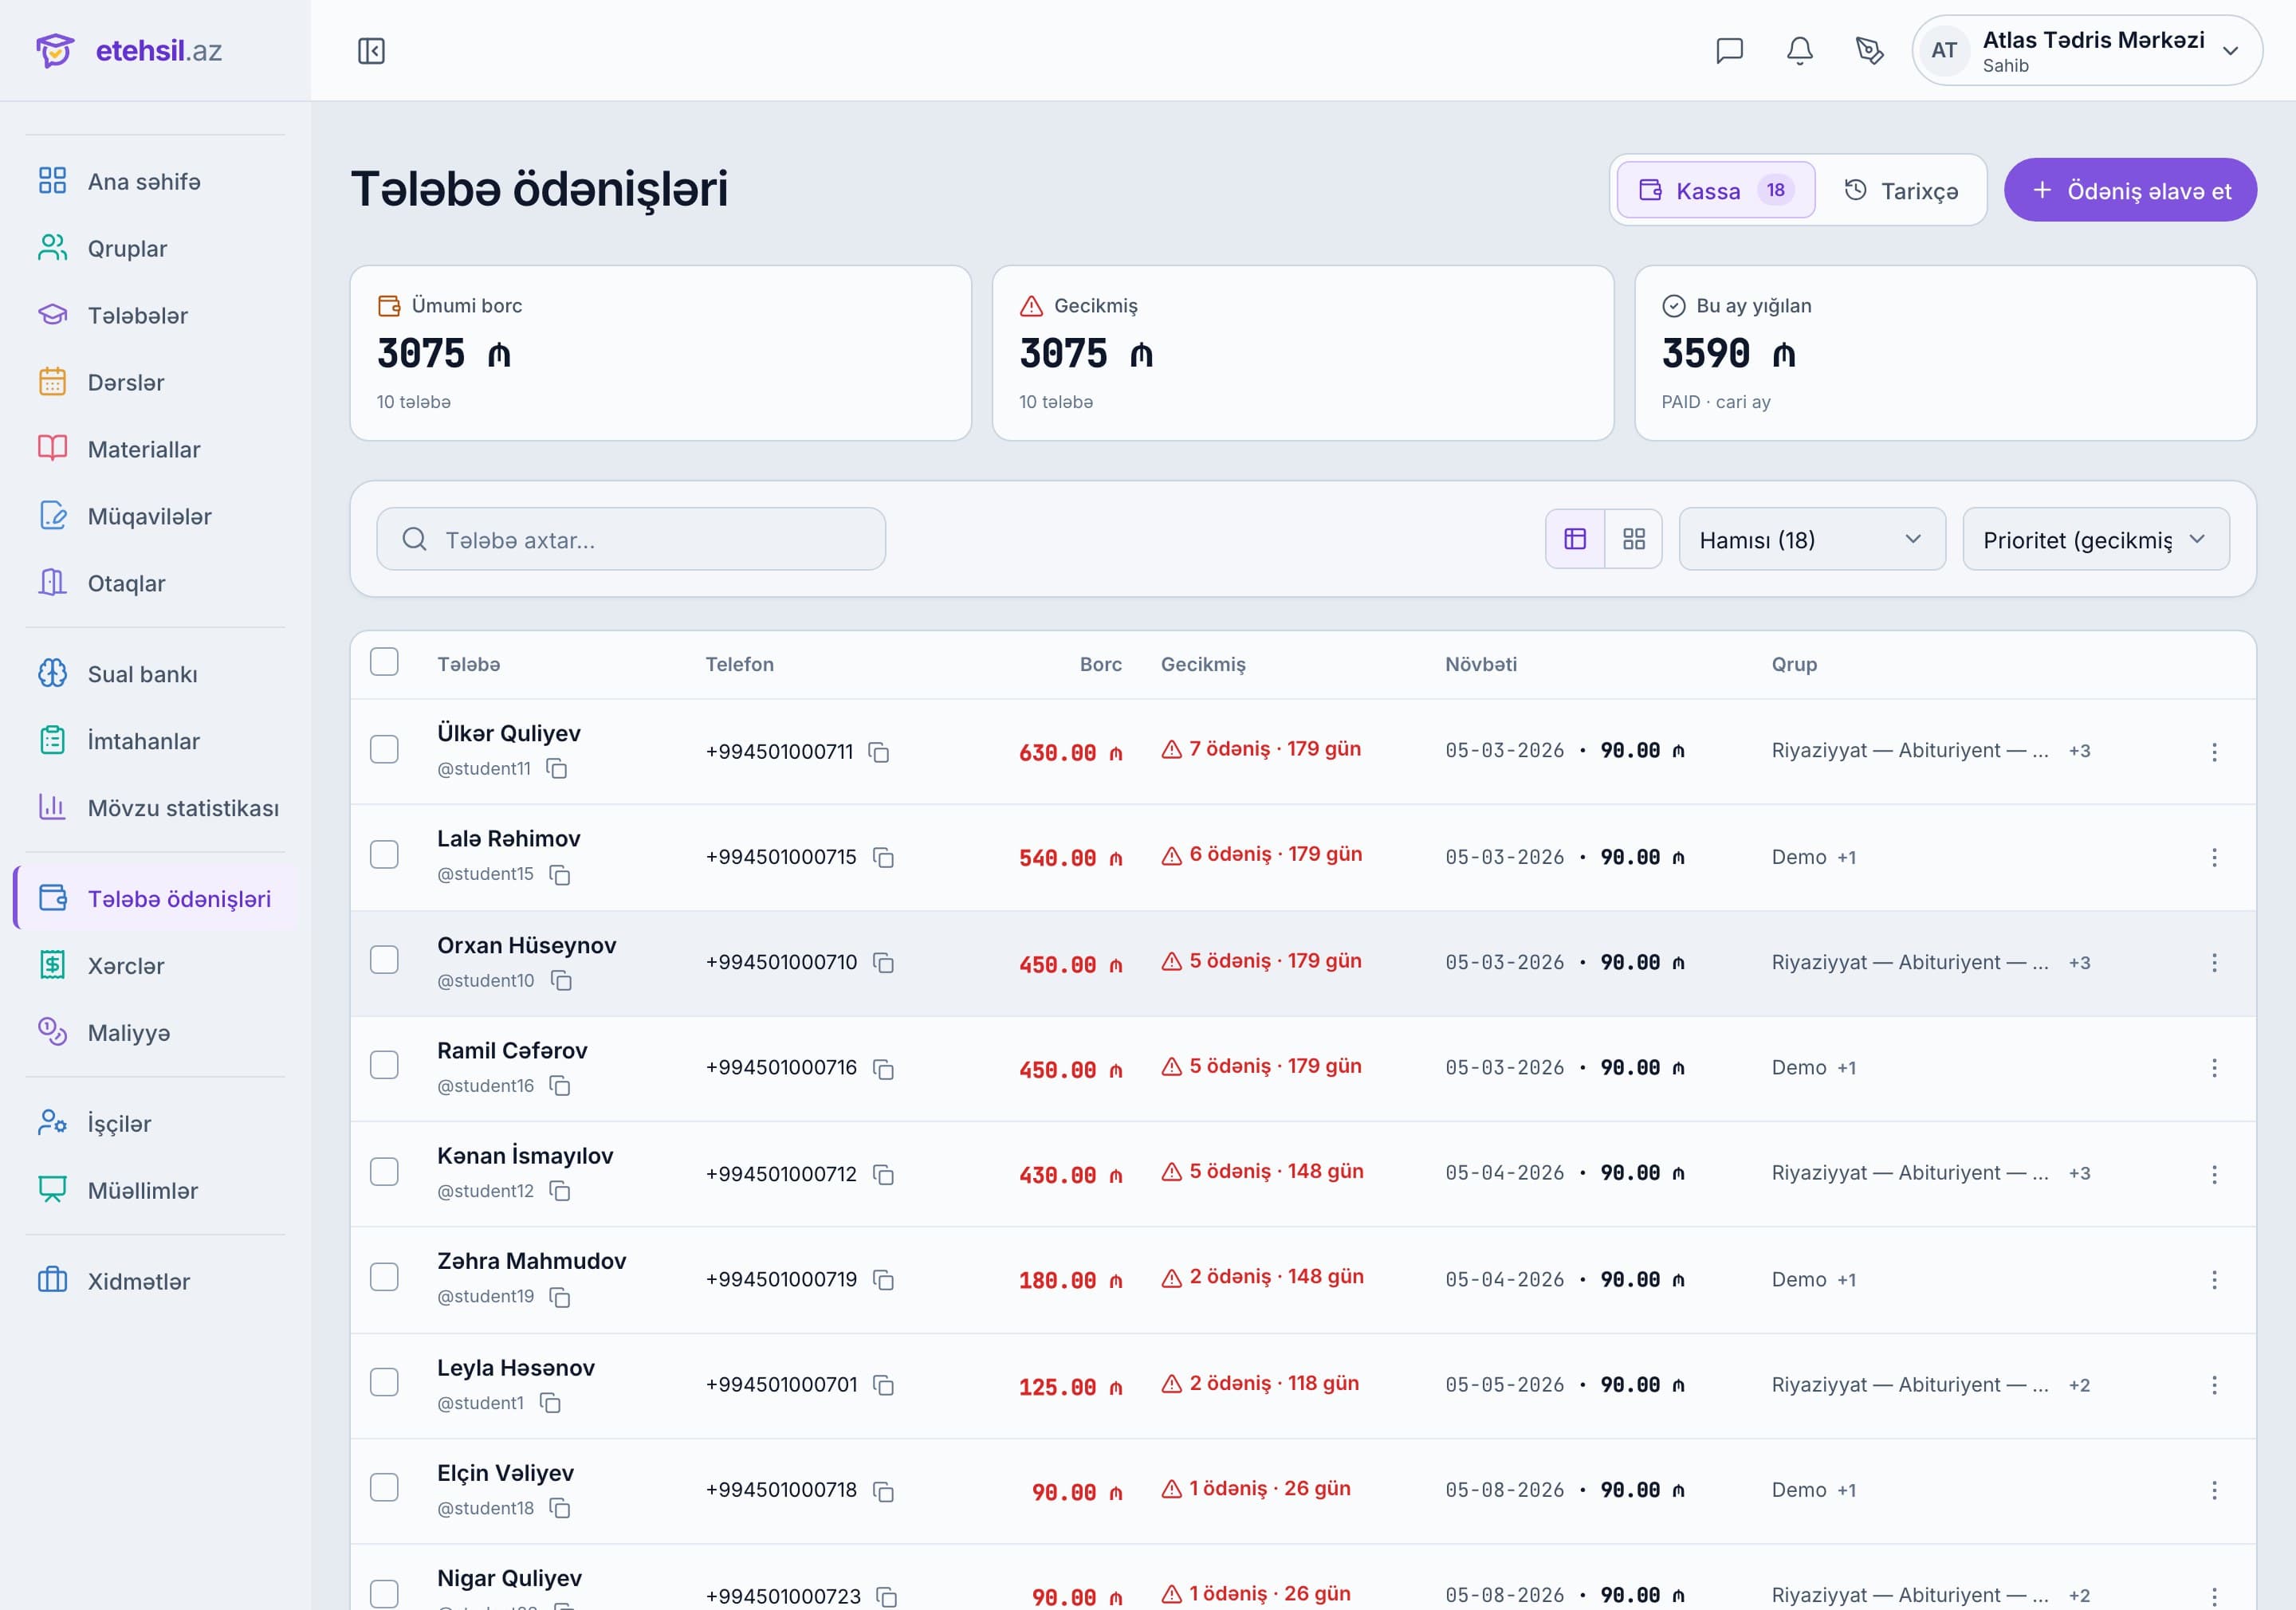Tick the checkbox for Zəhra Mahmudov
The width and height of the screenshot is (2296, 1610).
coord(384,1277)
